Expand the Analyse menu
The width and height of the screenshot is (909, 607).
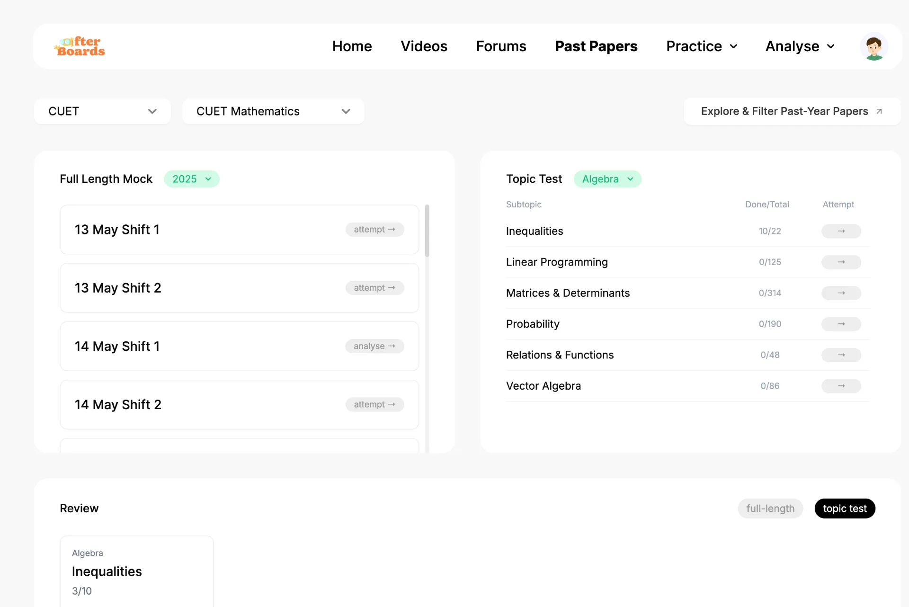(x=800, y=46)
